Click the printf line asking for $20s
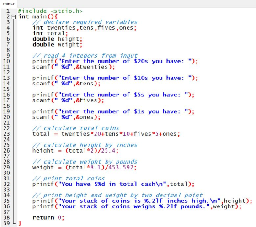 115,61
